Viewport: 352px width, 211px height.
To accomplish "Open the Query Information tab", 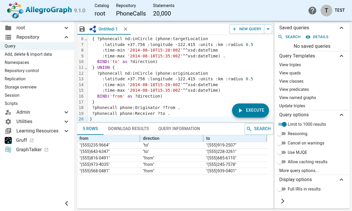I will coord(179,129).
